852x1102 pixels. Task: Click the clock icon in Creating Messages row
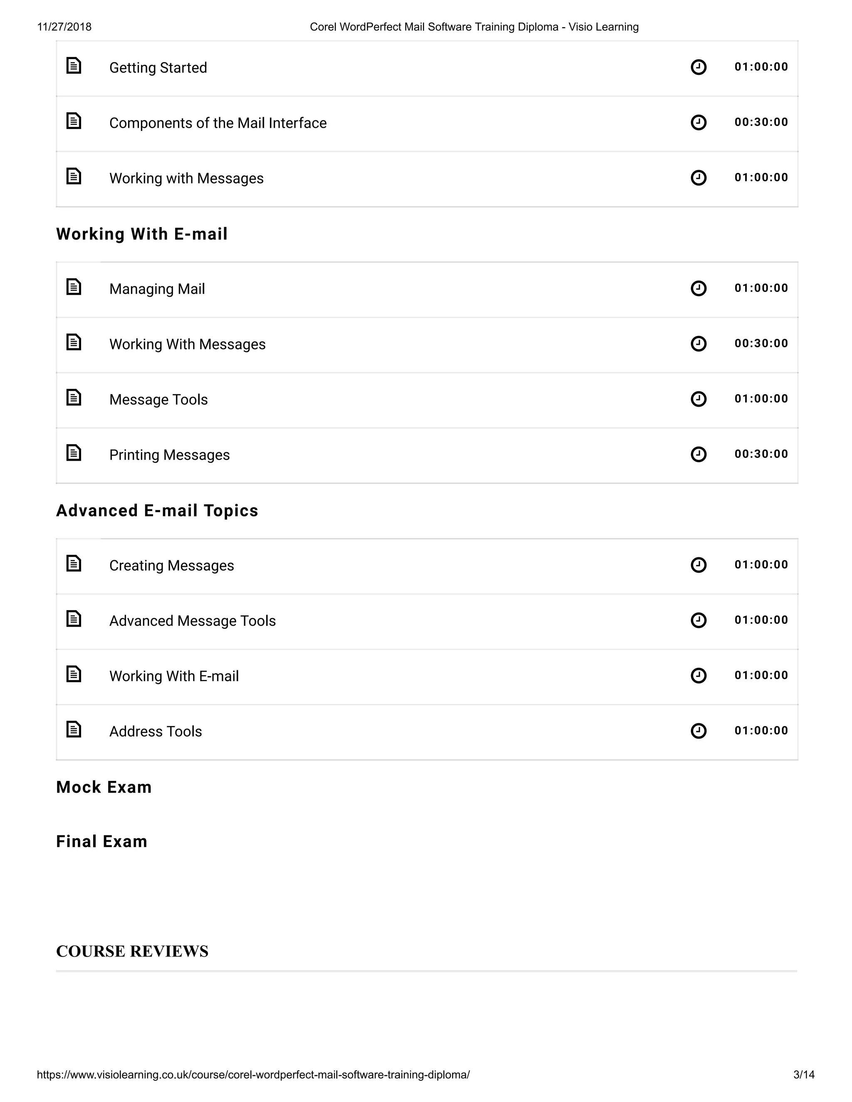point(698,565)
